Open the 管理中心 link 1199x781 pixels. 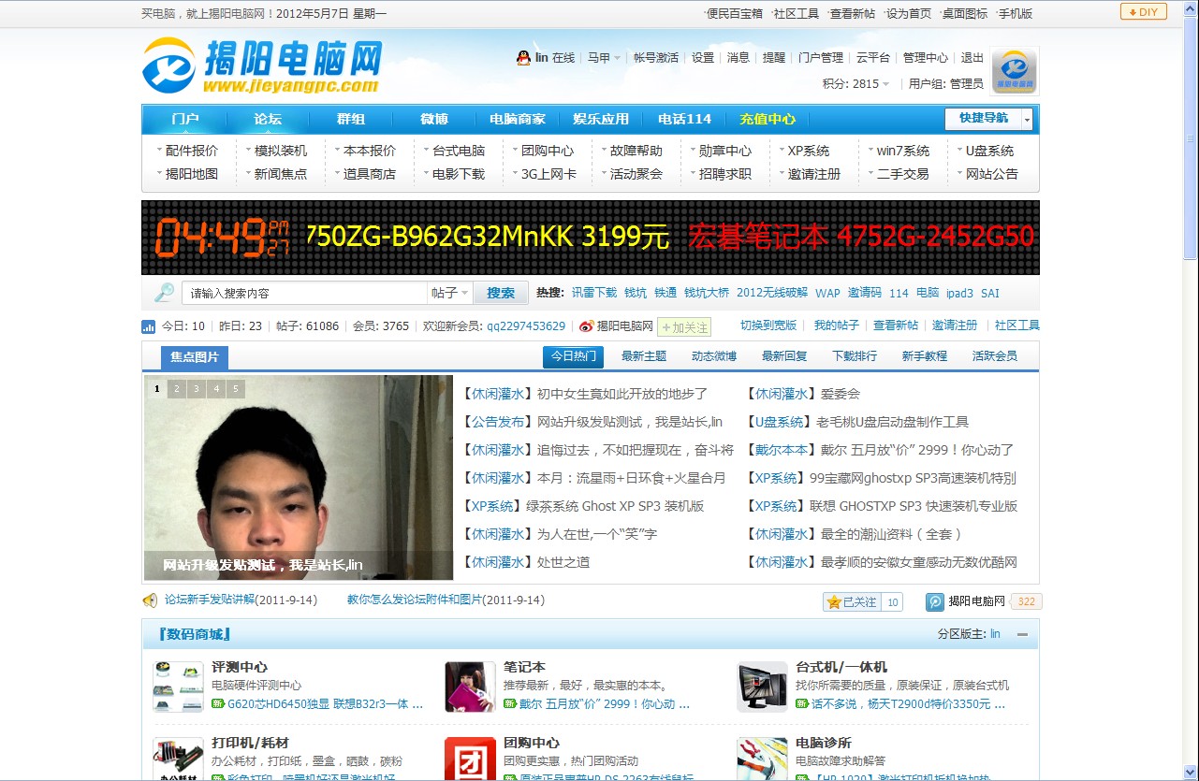[x=926, y=58]
